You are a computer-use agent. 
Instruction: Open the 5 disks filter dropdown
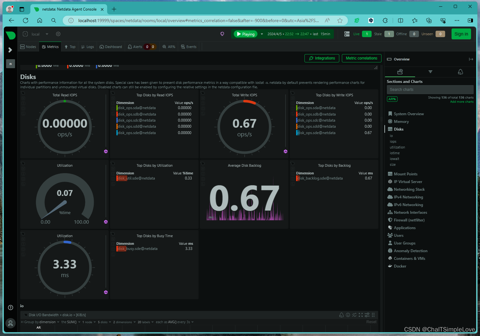point(105,322)
